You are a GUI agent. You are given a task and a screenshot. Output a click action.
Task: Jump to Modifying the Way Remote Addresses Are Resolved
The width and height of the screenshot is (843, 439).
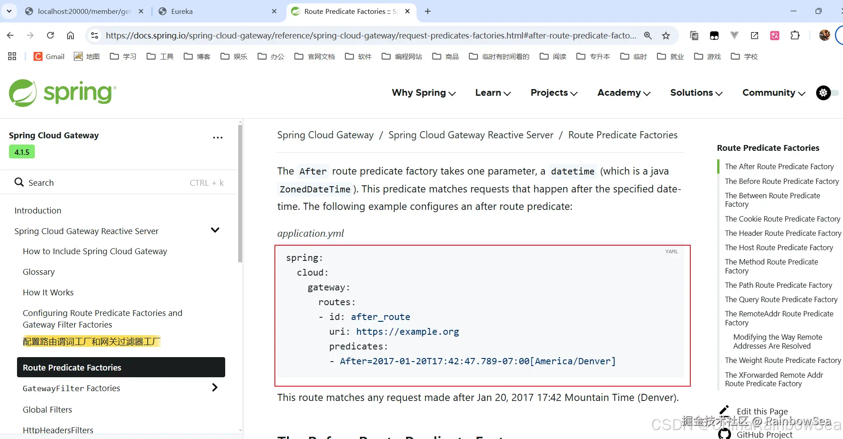pyautogui.click(x=778, y=341)
